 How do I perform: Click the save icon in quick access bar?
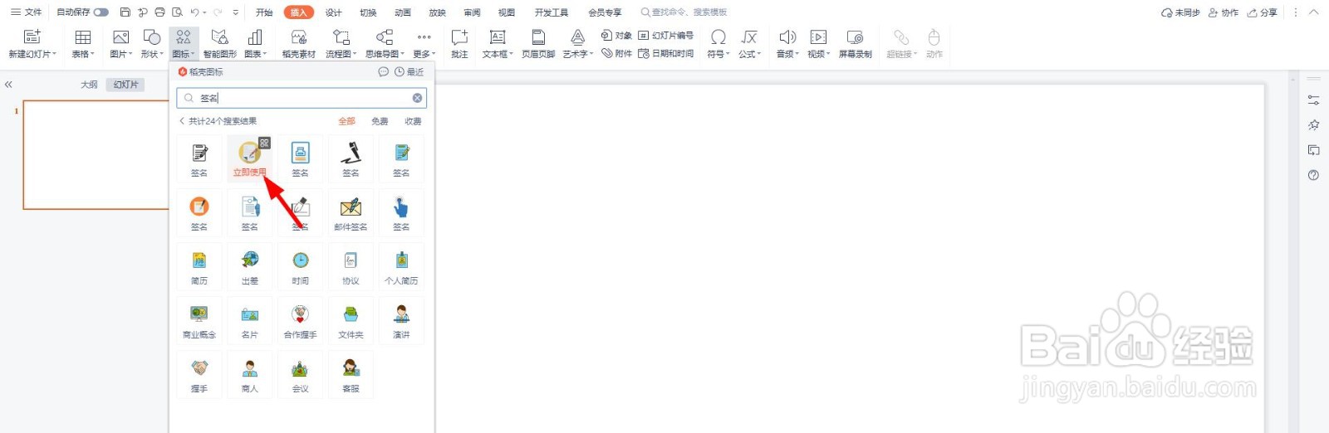(x=125, y=12)
